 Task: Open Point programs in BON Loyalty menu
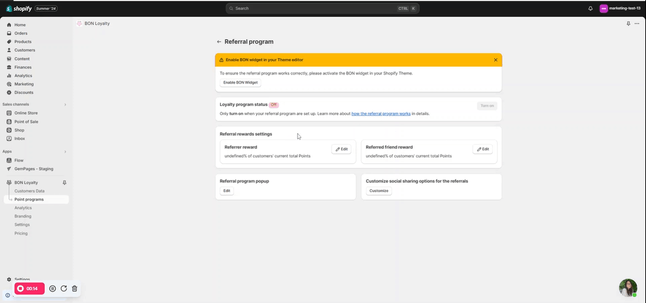(29, 199)
